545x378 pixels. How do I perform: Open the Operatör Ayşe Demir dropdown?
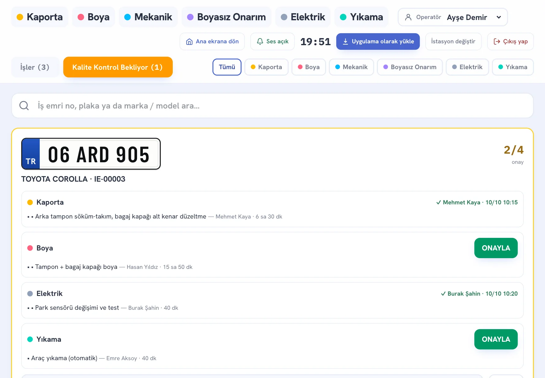pyautogui.click(x=453, y=17)
